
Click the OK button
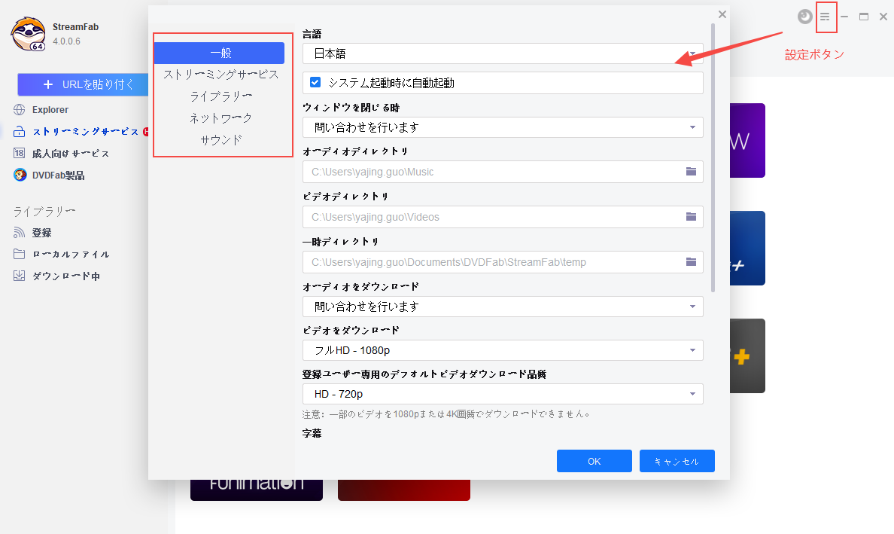(594, 461)
